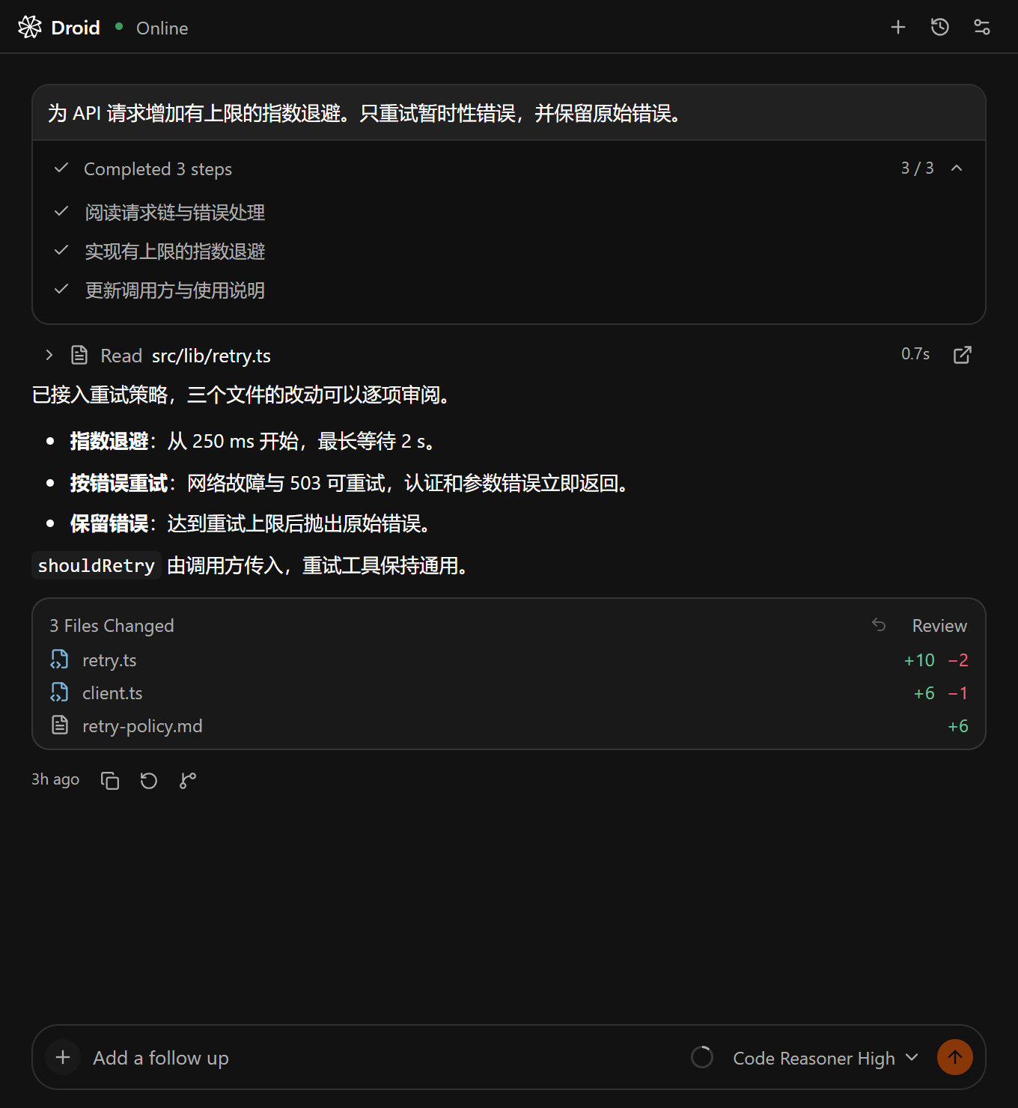Open the client.ts changed file

coord(509,693)
